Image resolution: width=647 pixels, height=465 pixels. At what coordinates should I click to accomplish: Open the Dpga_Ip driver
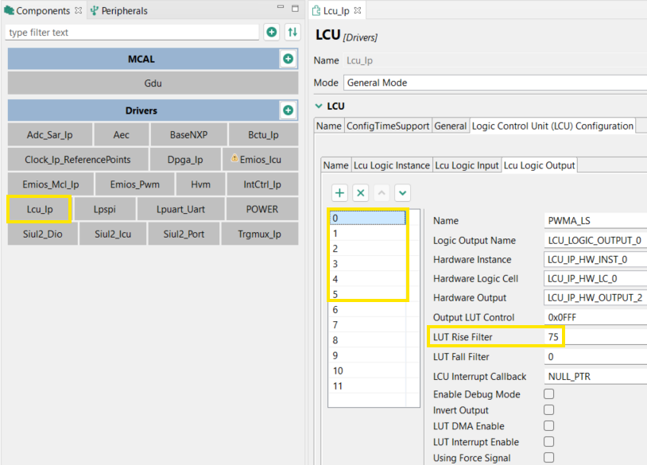[185, 160]
